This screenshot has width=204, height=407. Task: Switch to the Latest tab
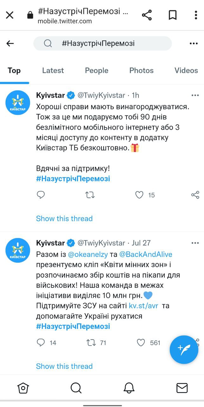(x=53, y=71)
